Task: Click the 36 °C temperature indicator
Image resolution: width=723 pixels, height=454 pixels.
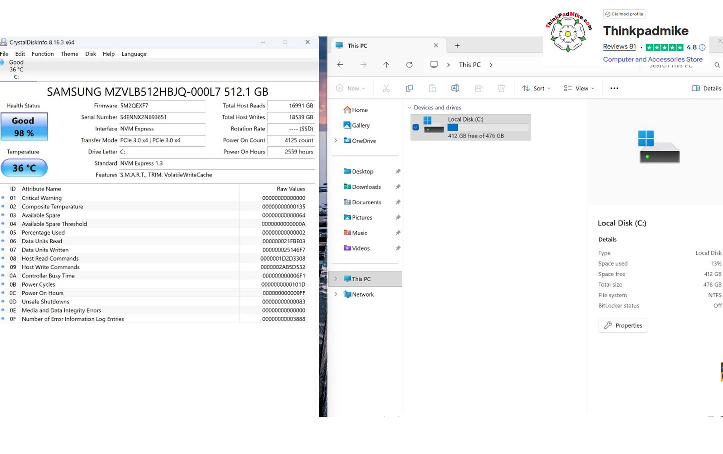Action: [24, 168]
